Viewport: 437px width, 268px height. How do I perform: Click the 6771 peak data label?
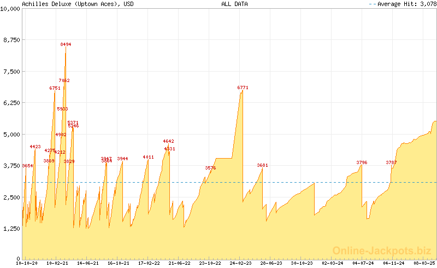243,88
